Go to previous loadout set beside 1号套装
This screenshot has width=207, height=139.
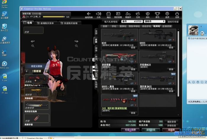[x=27, y=71]
